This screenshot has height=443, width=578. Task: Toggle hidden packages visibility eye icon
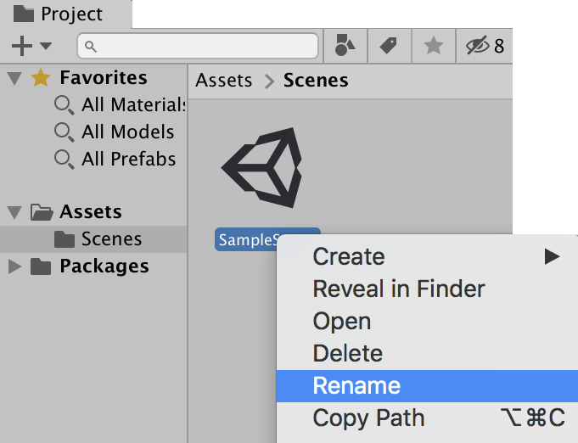pos(479,46)
